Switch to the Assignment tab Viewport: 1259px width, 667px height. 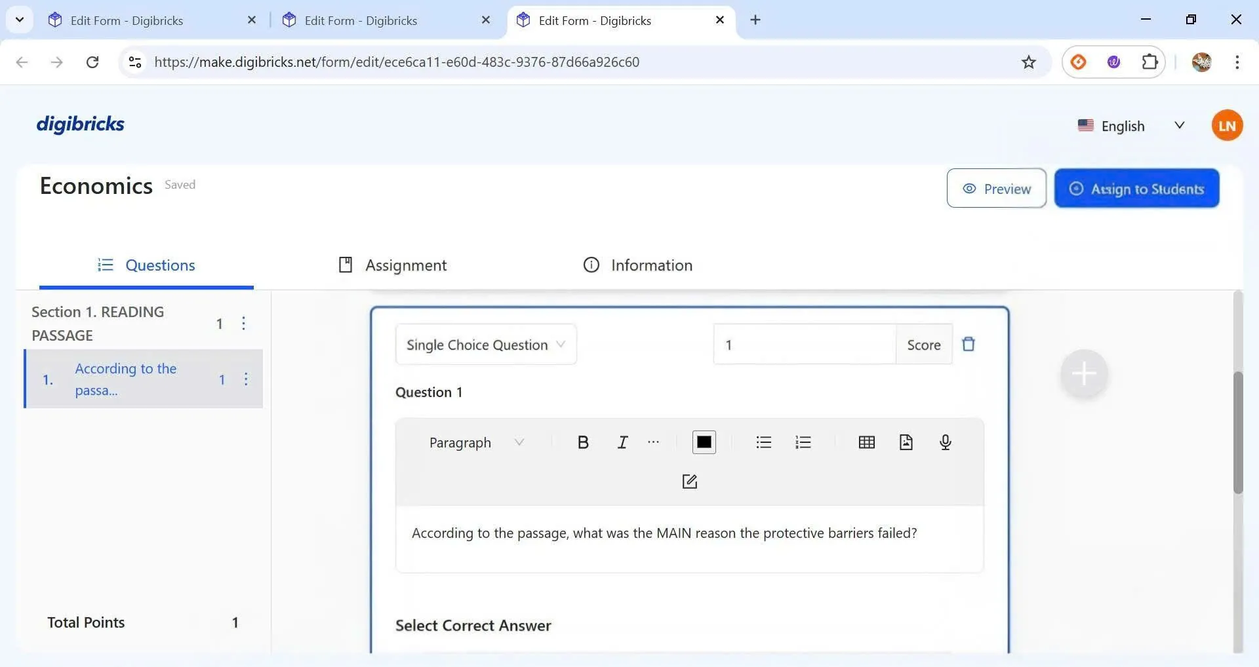[x=393, y=265]
